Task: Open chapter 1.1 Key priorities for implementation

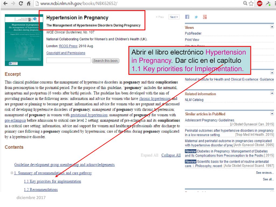Action: [x=53, y=181]
